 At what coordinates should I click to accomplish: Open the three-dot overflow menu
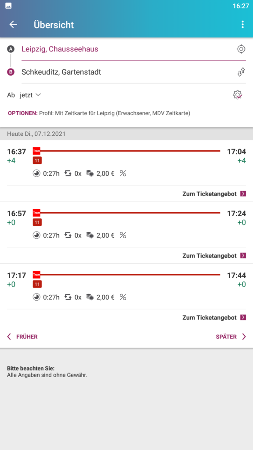coord(242,25)
